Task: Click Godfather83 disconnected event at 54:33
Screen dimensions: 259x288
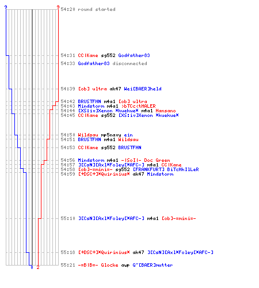Action: (112, 63)
